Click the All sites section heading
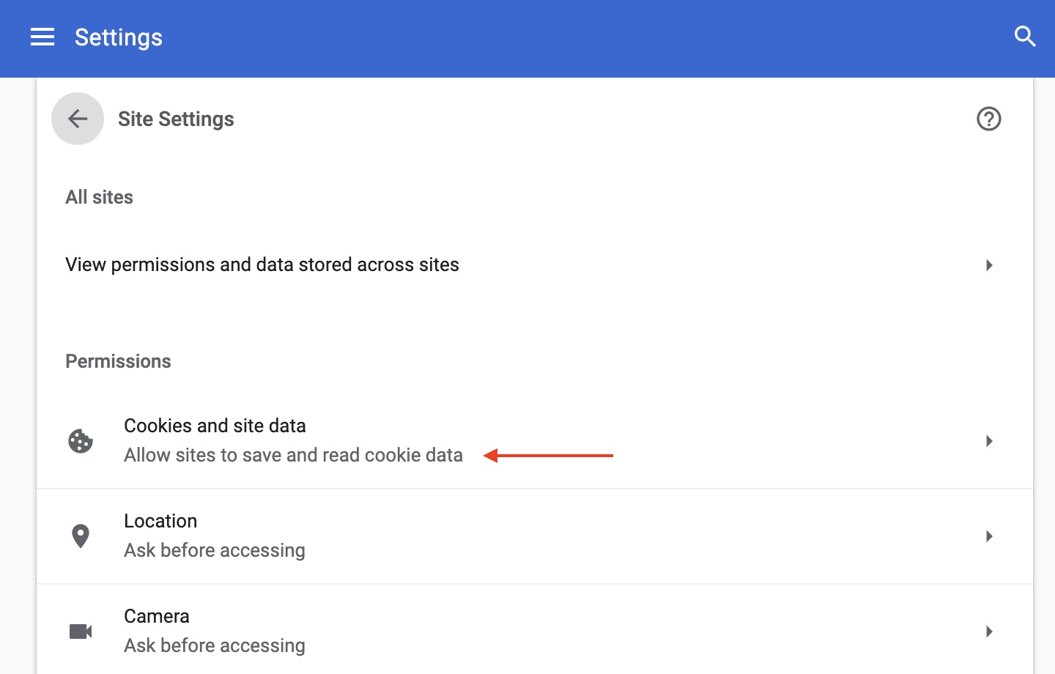The image size is (1055, 674). pos(99,196)
